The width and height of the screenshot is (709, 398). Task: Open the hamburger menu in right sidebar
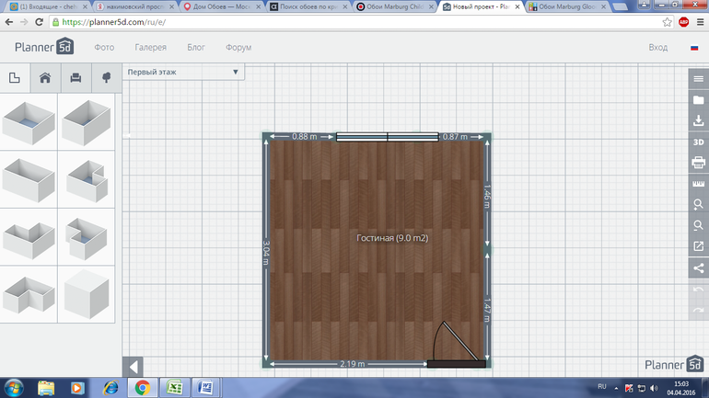698,79
